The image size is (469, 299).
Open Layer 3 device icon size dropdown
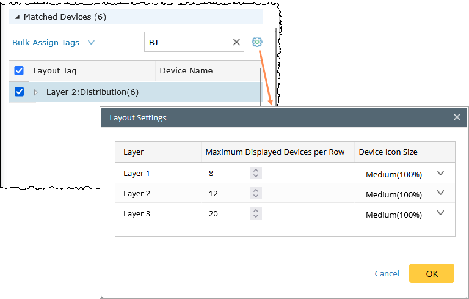click(x=441, y=213)
